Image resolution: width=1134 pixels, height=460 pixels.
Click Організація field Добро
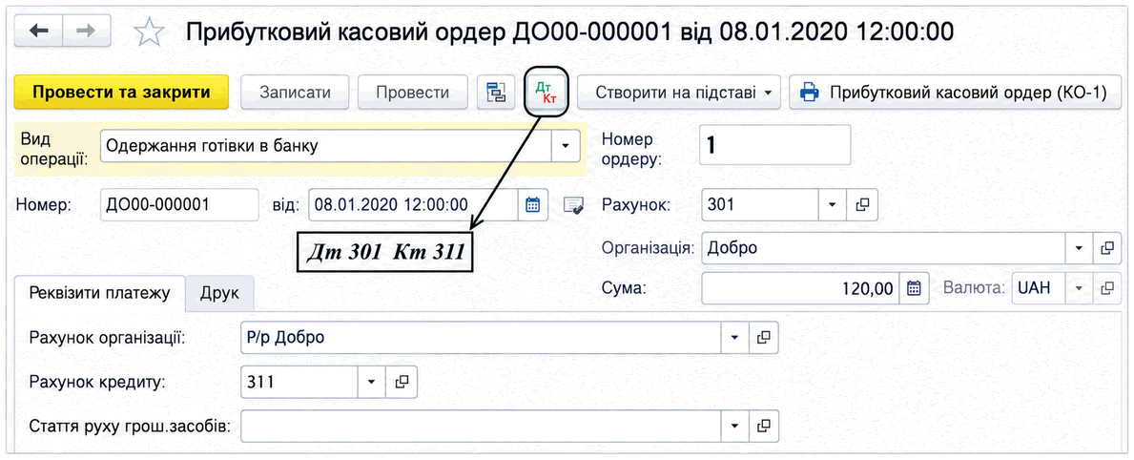pos(884,248)
